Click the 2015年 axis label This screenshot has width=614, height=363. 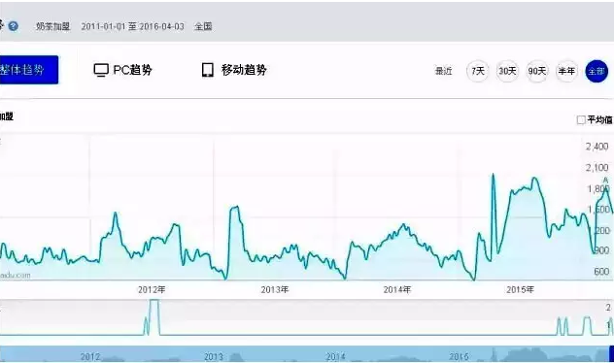point(520,289)
